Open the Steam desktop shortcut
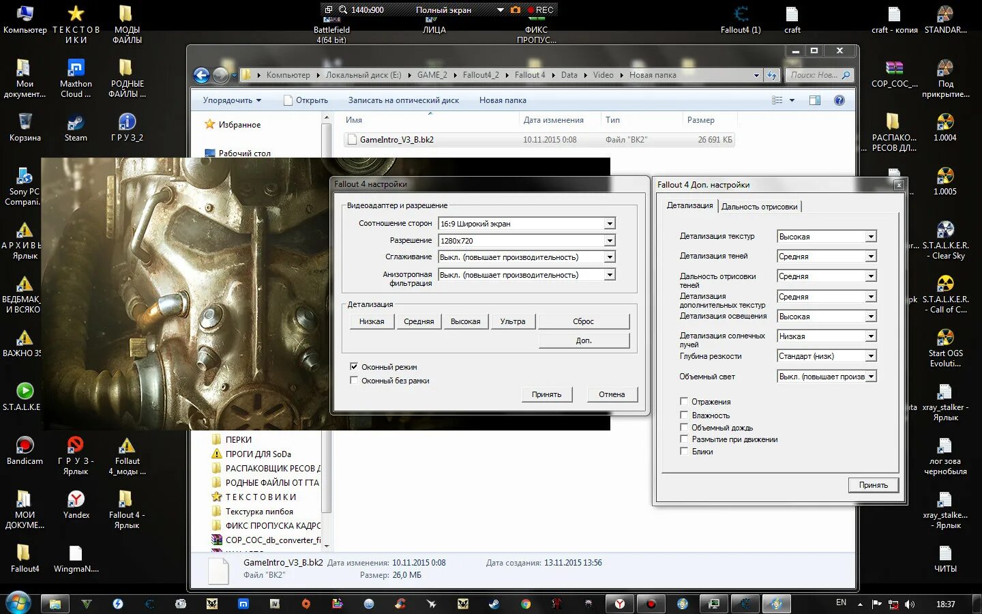Screen dimensions: 982x614 [x=76, y=128]
